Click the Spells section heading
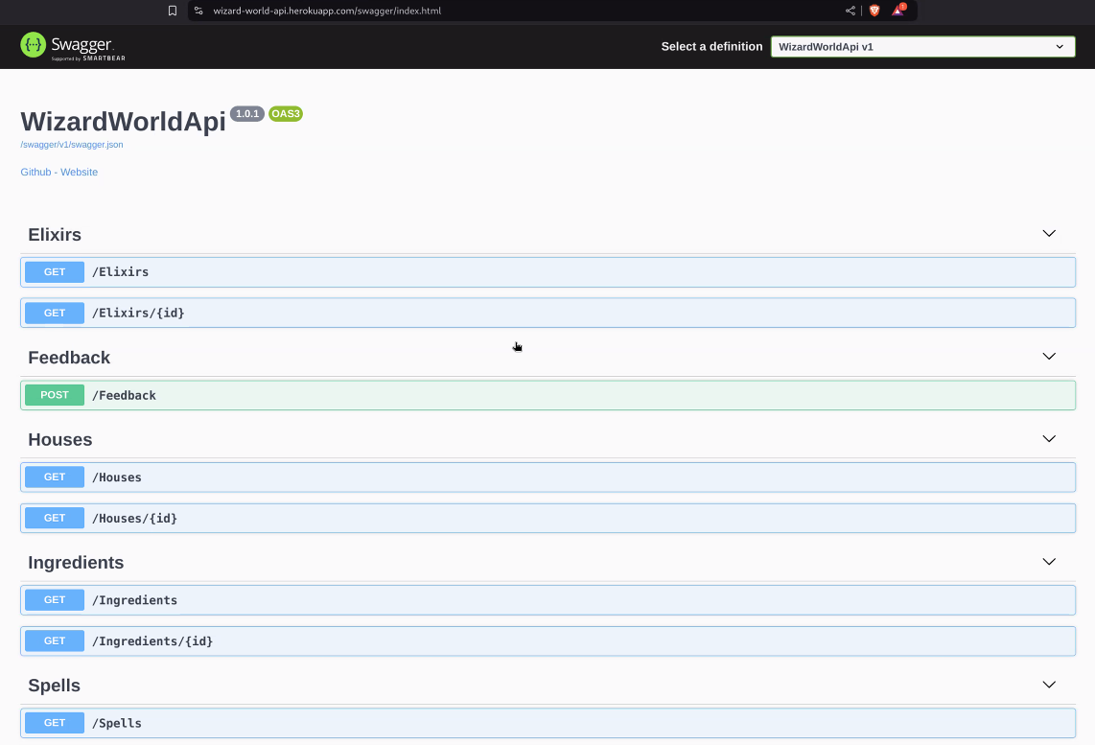This screenshot has height=745, width=1095. (x=55, y=685)
